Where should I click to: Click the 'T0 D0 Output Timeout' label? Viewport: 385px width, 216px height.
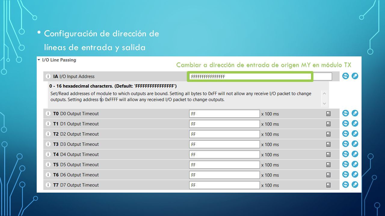point(76,114)
